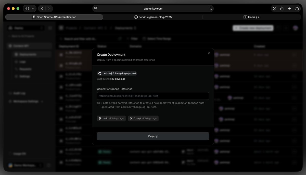Screen dimensions: 306x175
Task: Open Deployments in the blurred sidebar
Action: click(32, 54)
